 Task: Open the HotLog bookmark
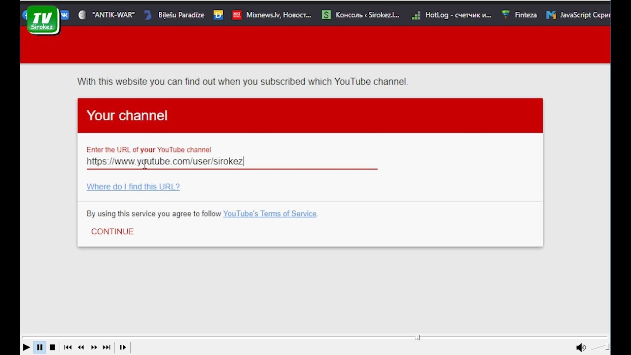point(452,15)
